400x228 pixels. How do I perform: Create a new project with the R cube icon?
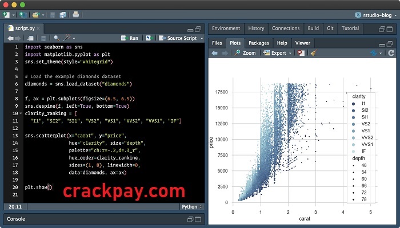coord(23,15)
